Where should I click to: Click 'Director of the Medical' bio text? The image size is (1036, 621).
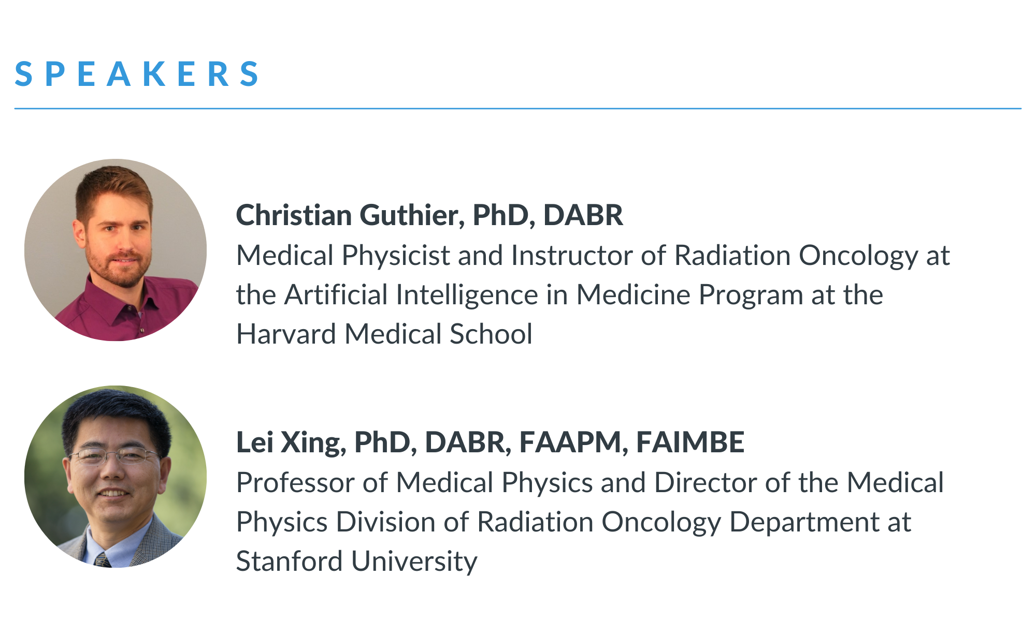(x=799, y=483)
